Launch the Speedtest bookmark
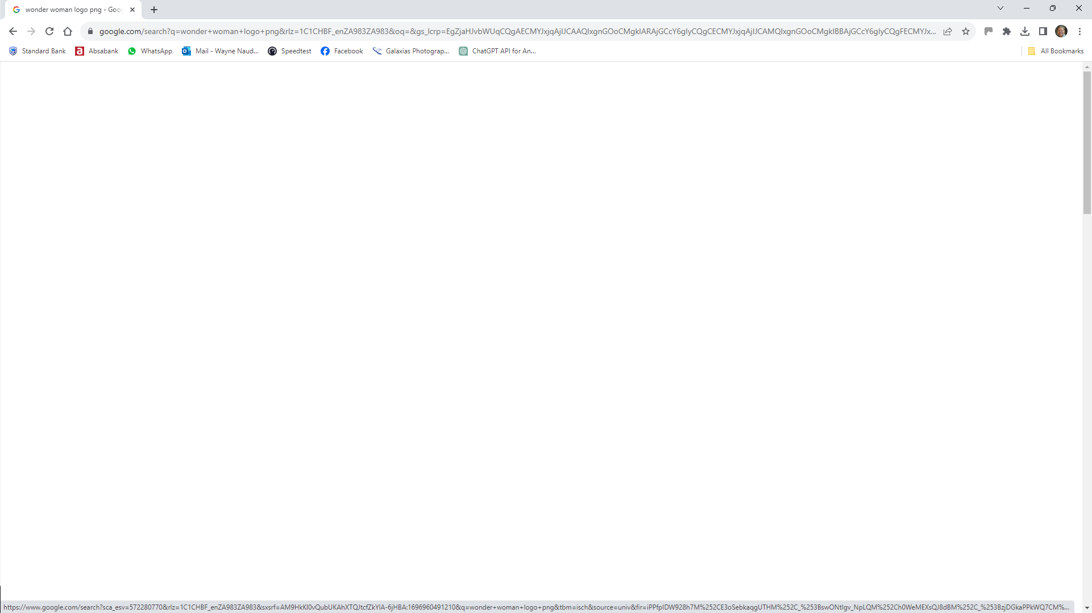 (x=290, y=51)
